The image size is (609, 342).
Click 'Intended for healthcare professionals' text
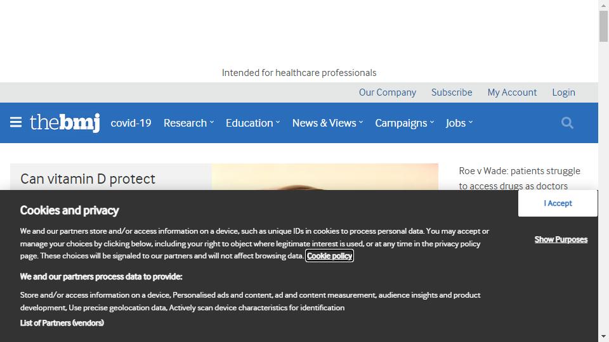299,73
